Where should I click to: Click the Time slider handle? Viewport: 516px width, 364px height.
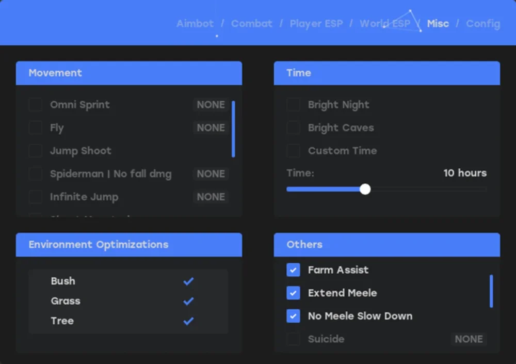coord(365,189)
